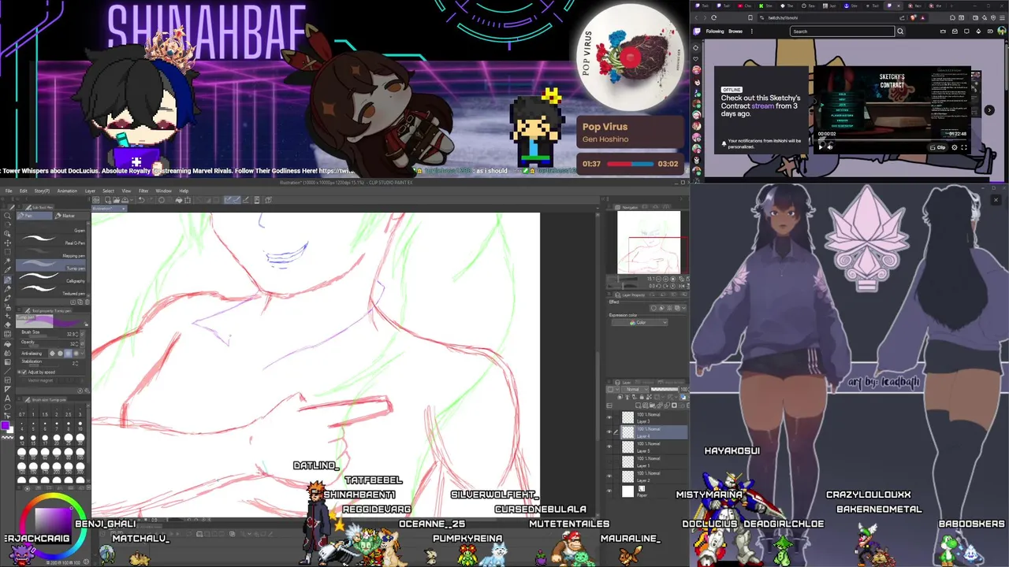Click the Following link on Twitch

coord(715,31)
